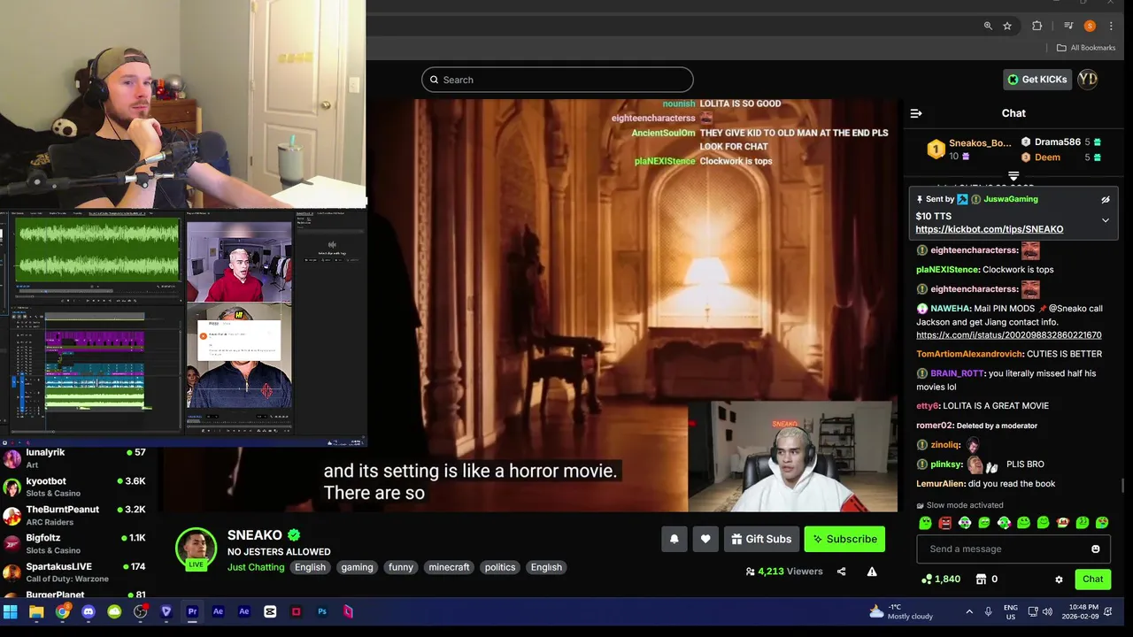
Task: Open File Explorer from the taskbar
Action: [36, 611]
